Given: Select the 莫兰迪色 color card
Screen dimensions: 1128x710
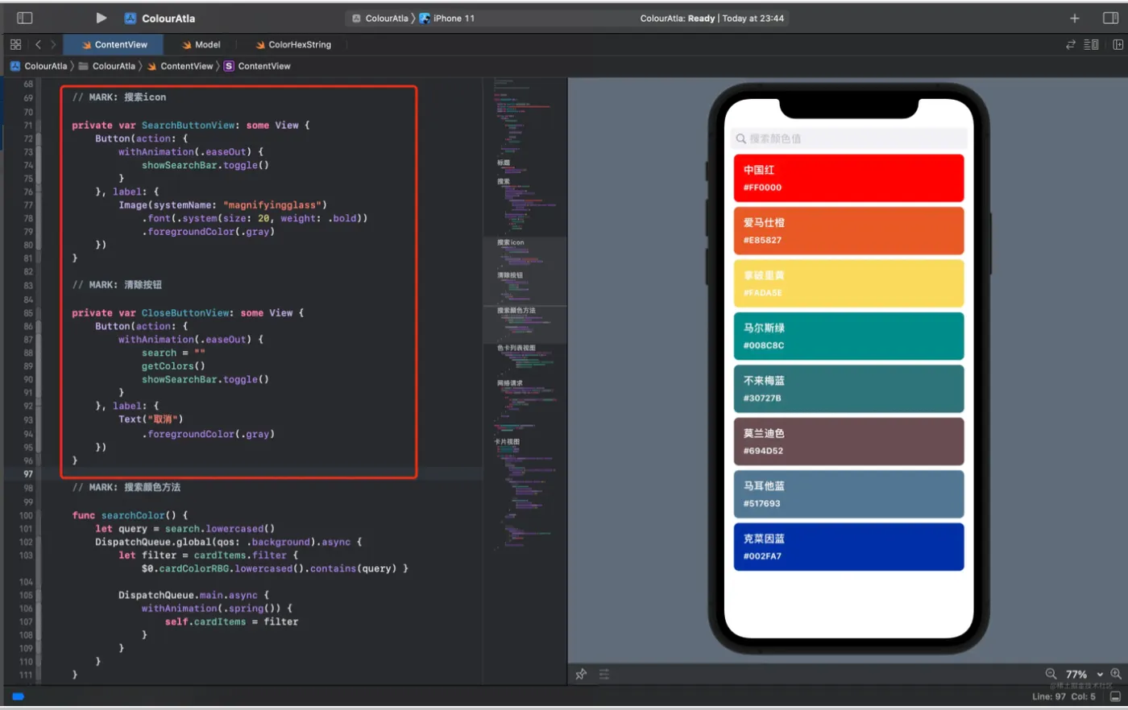Looking at the screenshot, I should coord(848,441).
